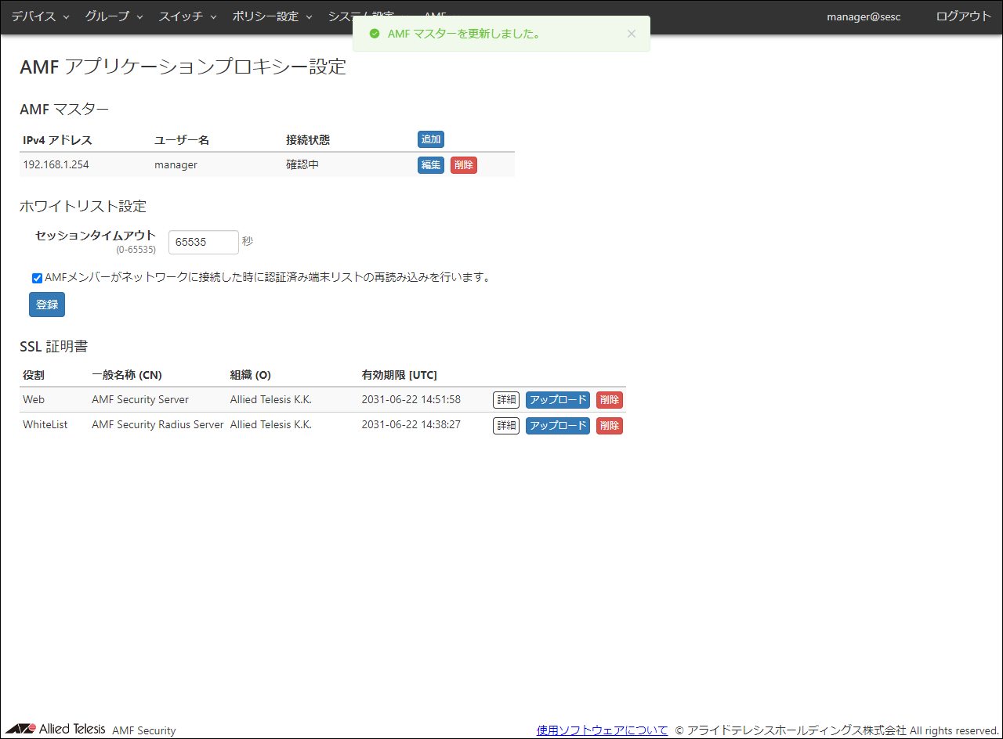Click the Allied Telesis logo in the footer
The width and height of the screenshot is (1003, 739).
[x=53, y=728]
